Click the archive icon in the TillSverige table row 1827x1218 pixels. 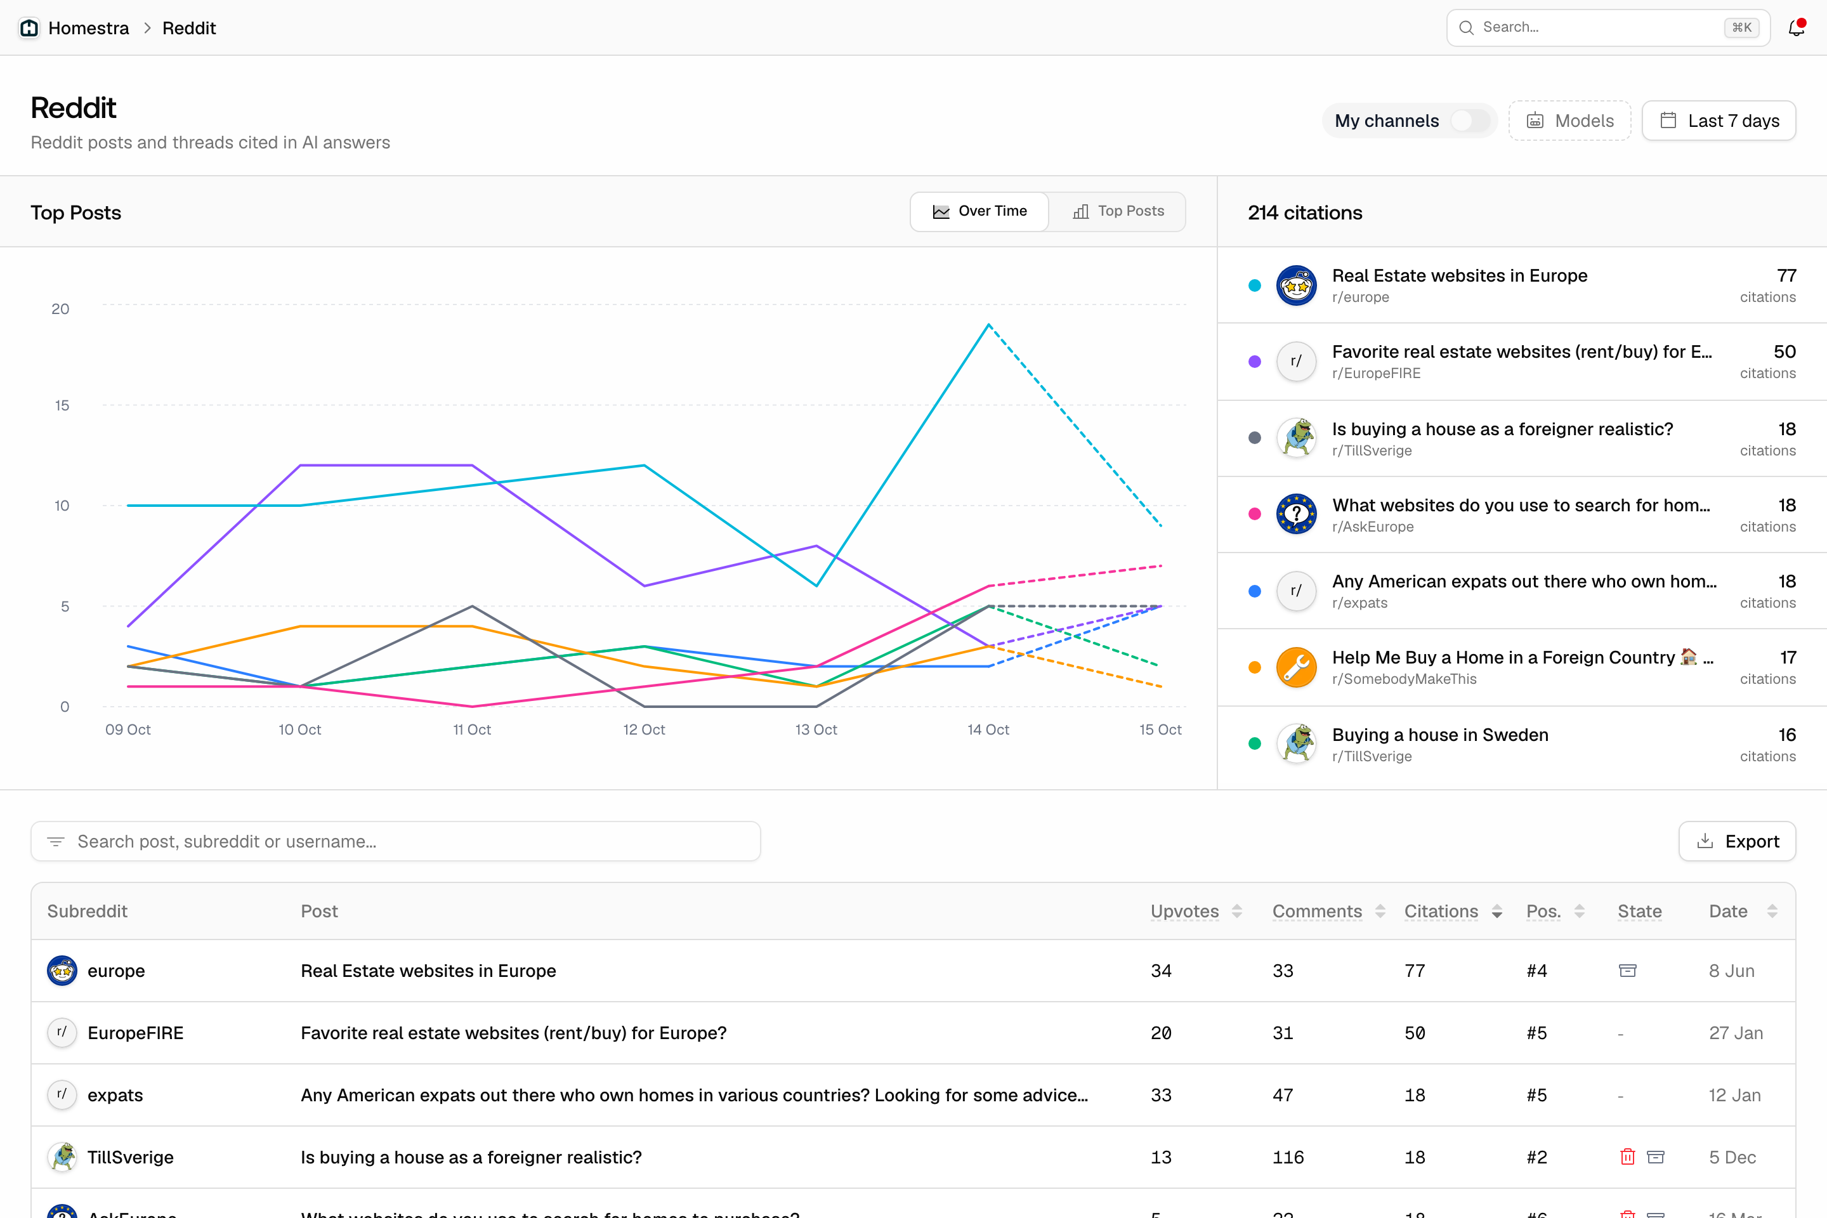1655,1156
